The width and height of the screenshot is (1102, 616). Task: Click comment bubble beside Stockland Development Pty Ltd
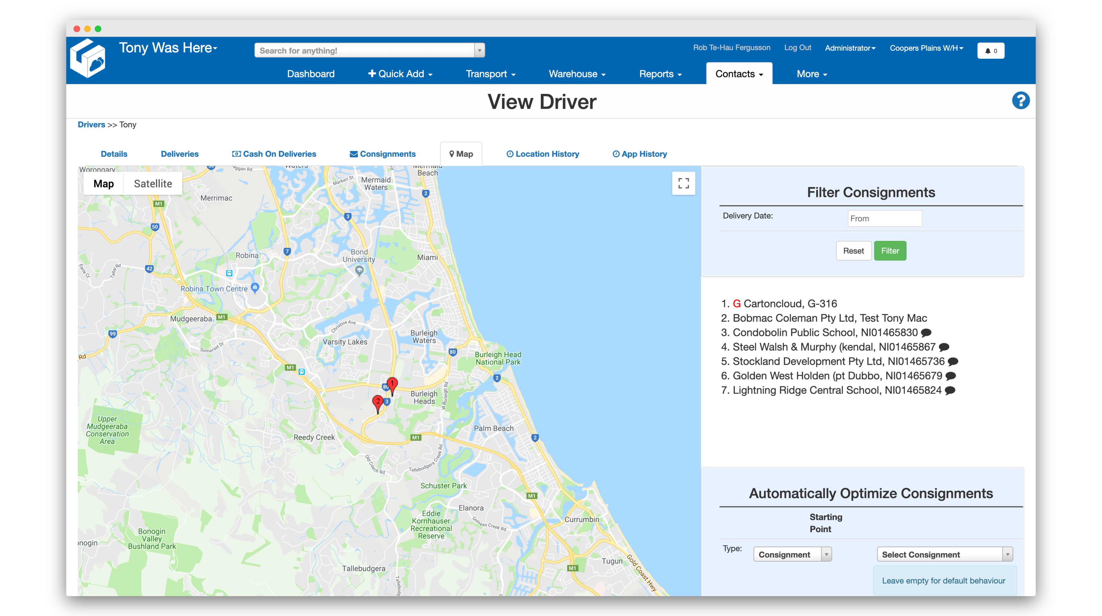tap(953, 362)
